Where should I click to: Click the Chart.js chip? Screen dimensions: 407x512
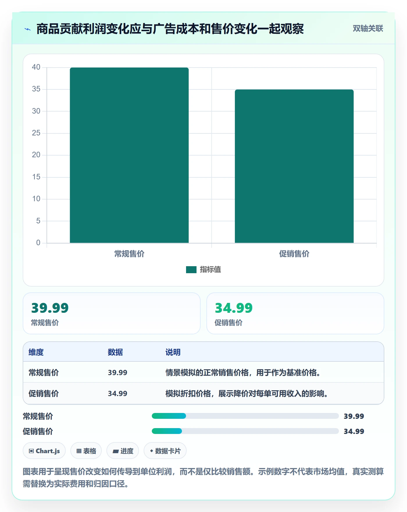pyautogui.click(x=44, y=451)
